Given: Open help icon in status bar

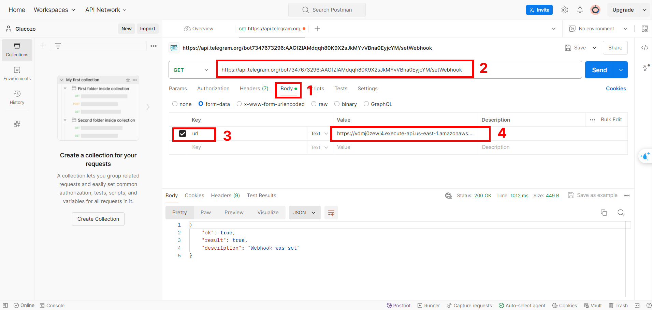Looking at the screenshot, I should coord(649,305).
